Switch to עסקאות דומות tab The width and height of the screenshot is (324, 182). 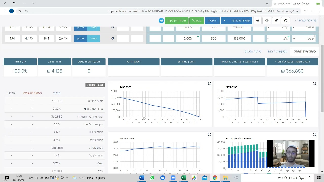point(277,51)
